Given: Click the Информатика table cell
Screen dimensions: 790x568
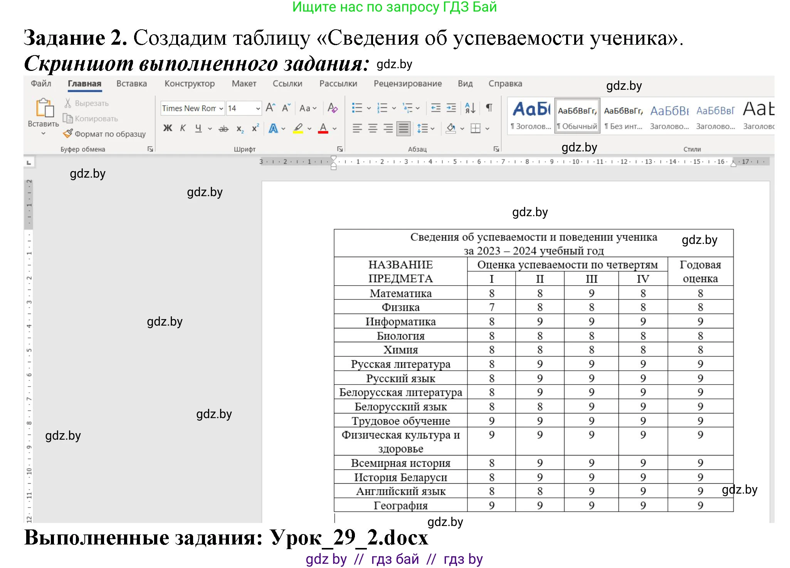Looking at the screenshot, I should (x=401, y=321).
